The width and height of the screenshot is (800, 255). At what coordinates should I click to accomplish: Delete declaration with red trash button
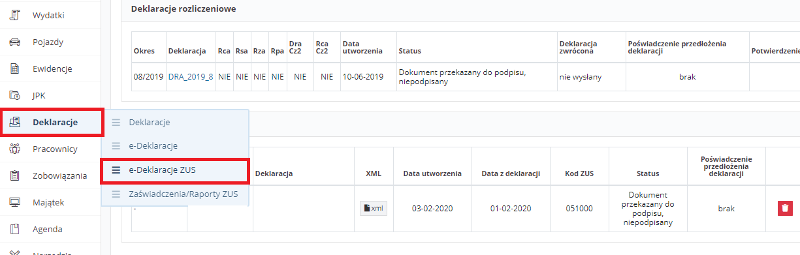click(x=785, y=208)
